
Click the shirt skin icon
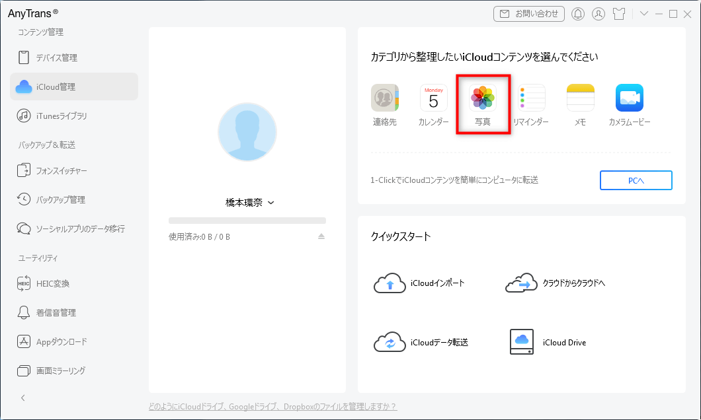click(x=619, y=14)
